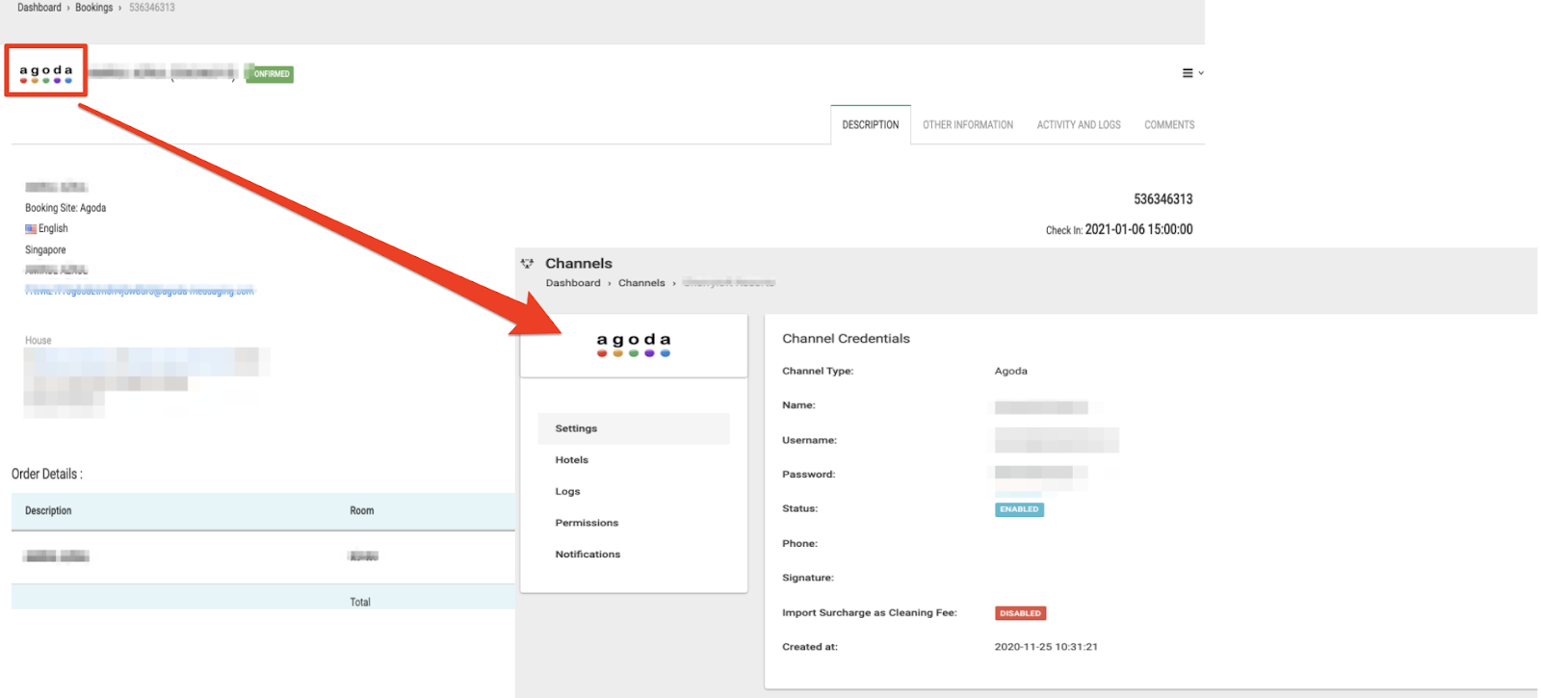This screenshot has height=698, width=1541.
Task: Click Dashboard in the top breadcrumb
Action: [39, 8]
